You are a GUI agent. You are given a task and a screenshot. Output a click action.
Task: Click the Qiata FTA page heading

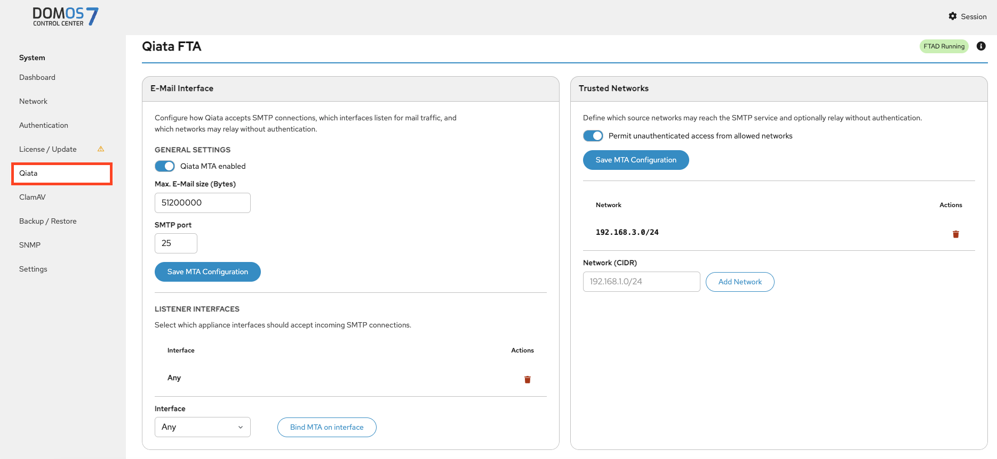[172, 46]
